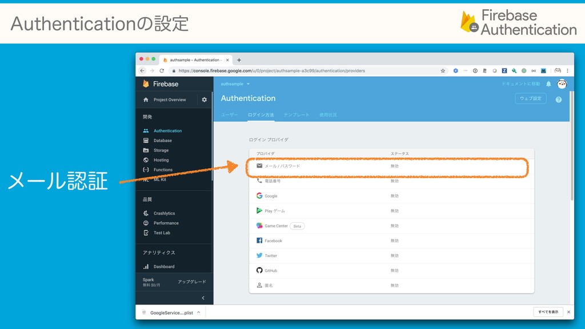Bookmark this page with the star

point(443,70)
